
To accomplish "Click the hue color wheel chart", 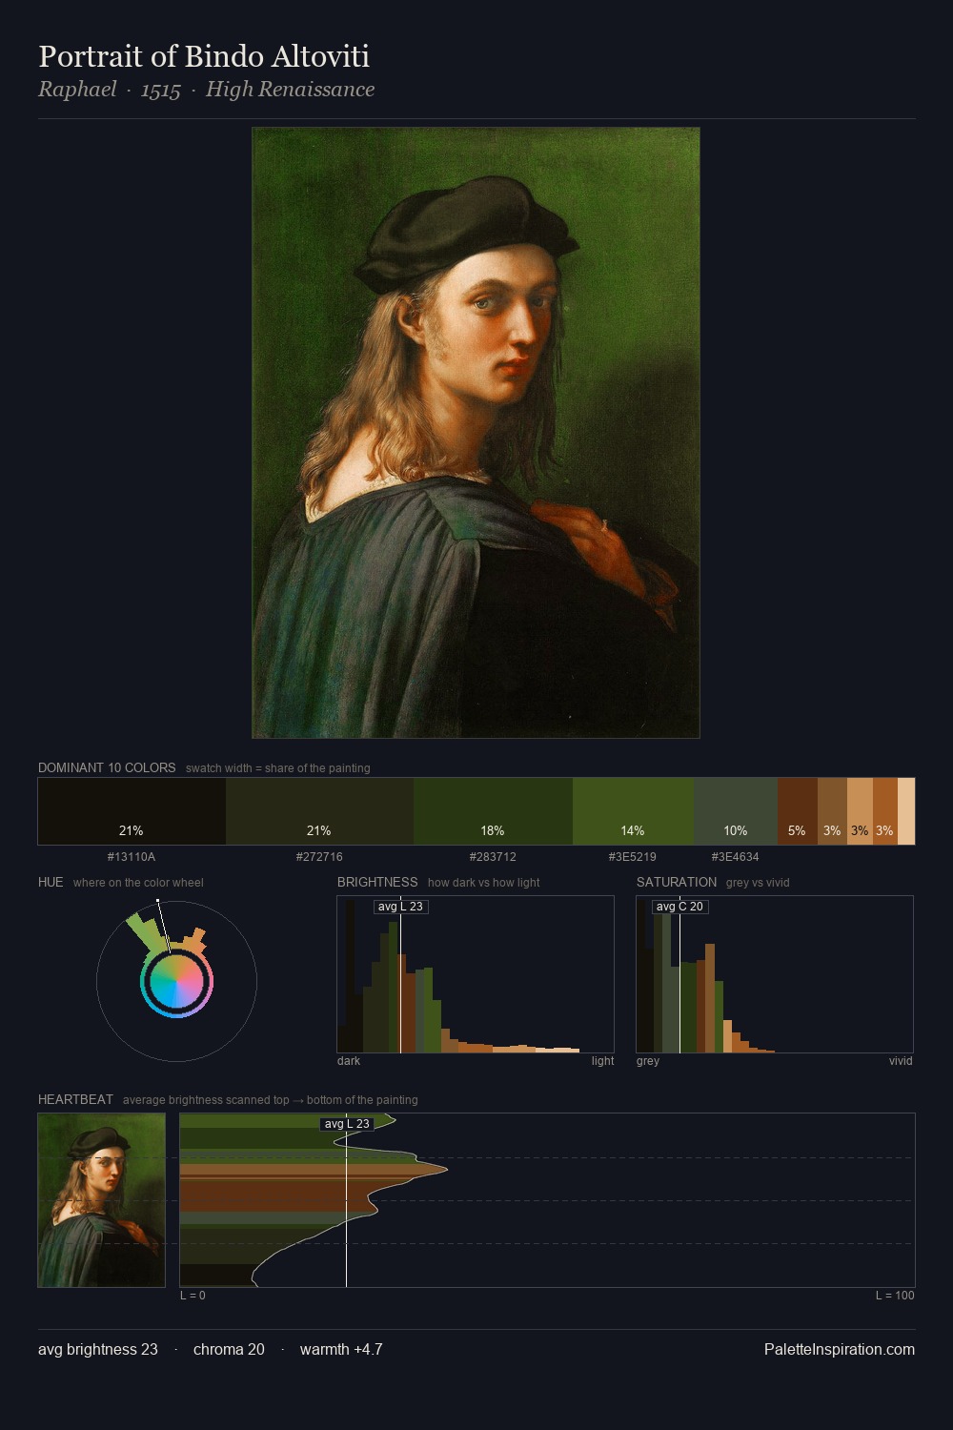I will [176, 981].
